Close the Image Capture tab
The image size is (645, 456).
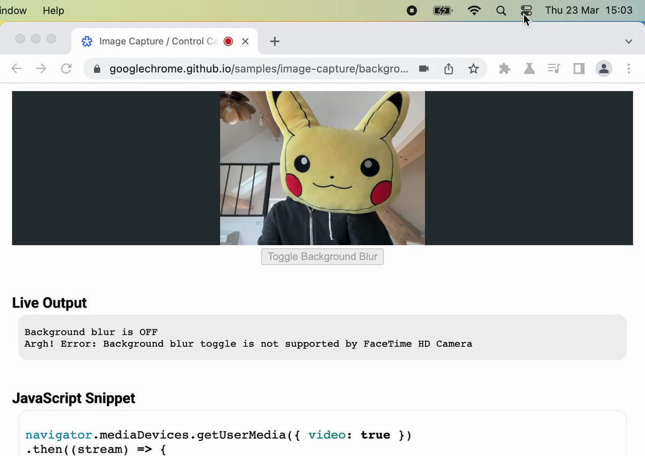point(245,41)
